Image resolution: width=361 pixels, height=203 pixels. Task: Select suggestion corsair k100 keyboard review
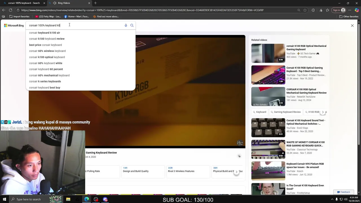click(x=80, y=39)
